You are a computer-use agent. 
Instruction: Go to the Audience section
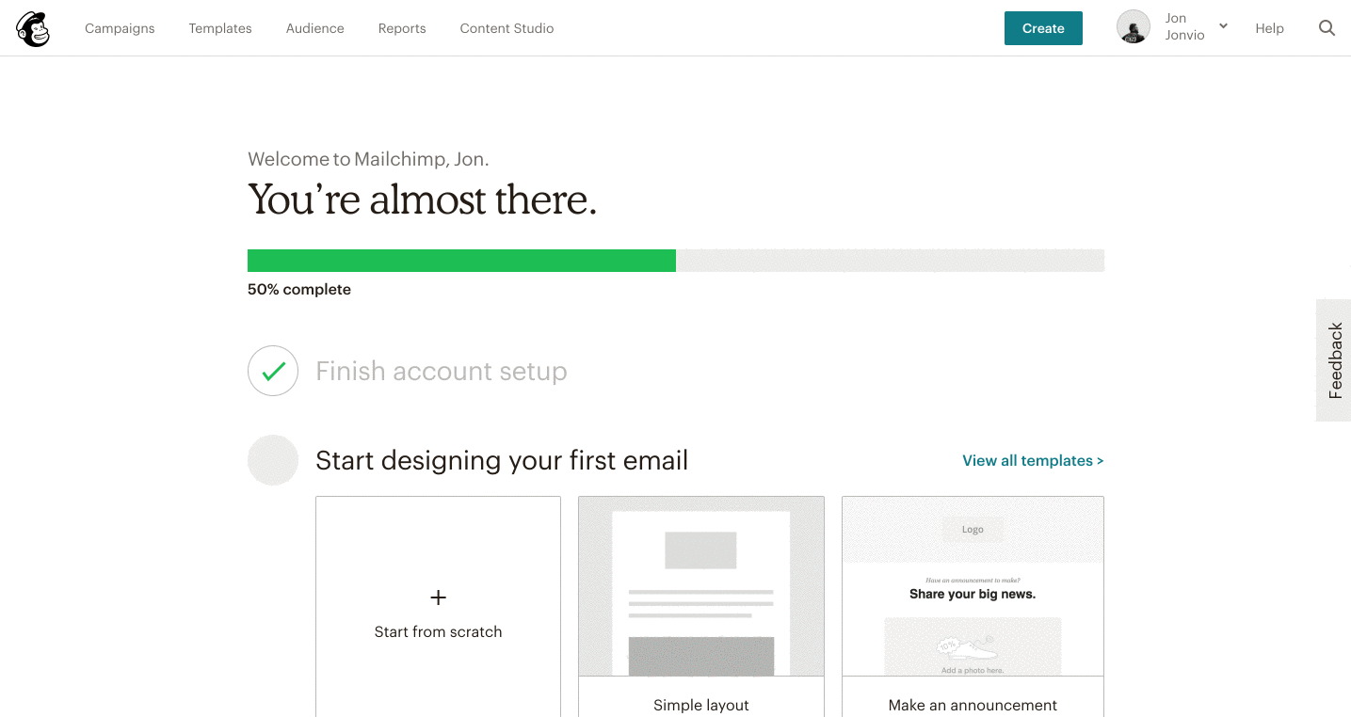315,28
